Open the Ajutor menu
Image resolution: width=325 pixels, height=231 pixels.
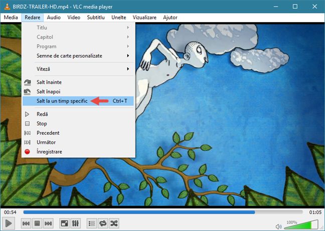170,18
